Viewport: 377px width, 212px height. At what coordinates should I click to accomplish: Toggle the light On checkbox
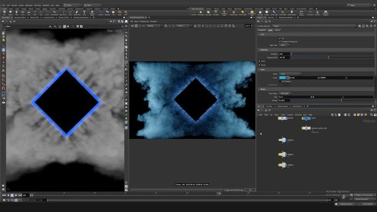[x=280, y=38]
